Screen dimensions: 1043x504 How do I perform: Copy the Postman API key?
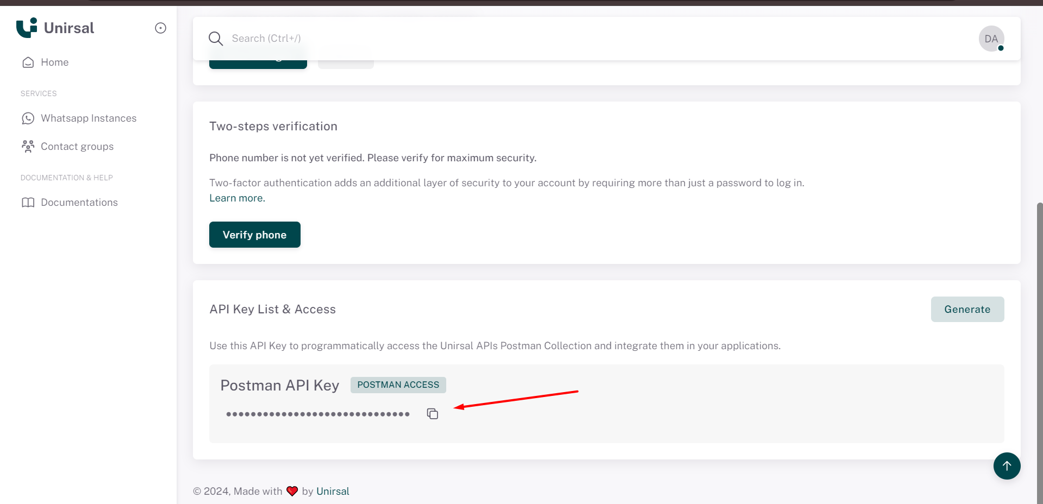pyautogui.click(x=433, y=414)
